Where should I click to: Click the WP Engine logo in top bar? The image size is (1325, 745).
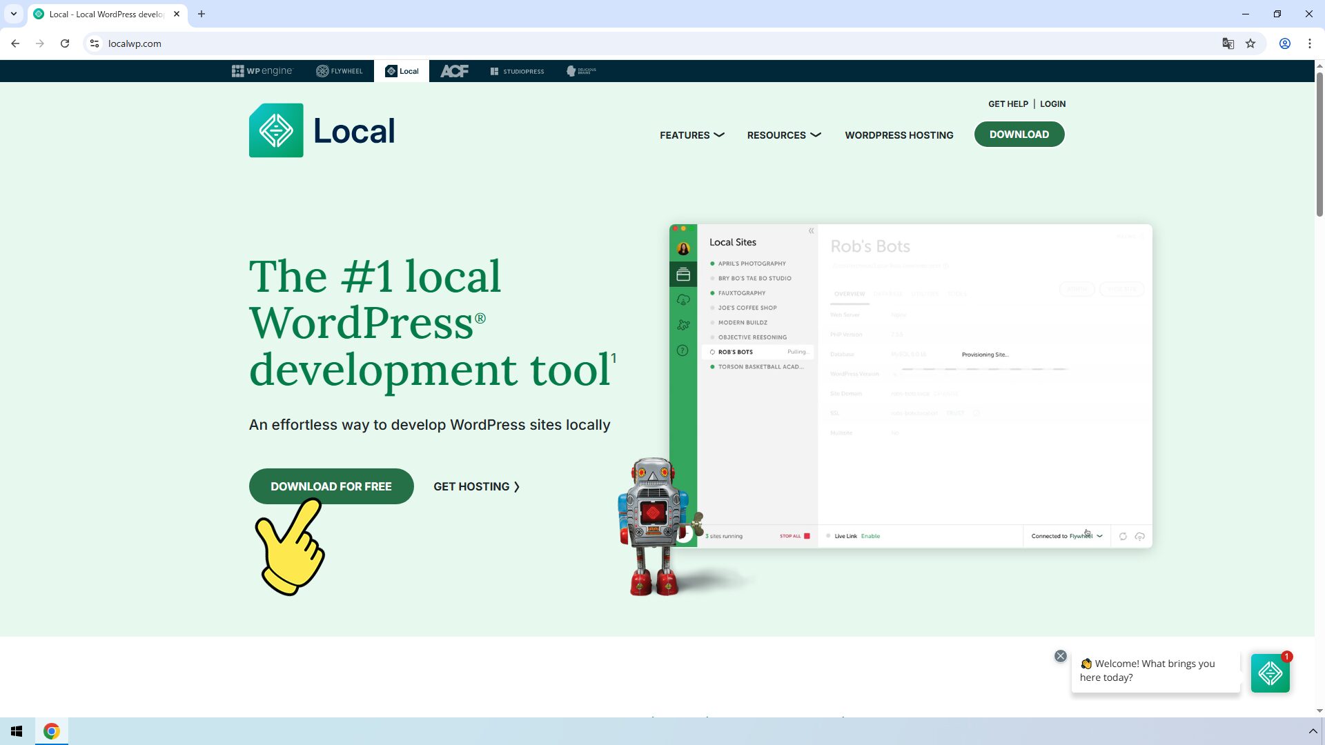262,71
